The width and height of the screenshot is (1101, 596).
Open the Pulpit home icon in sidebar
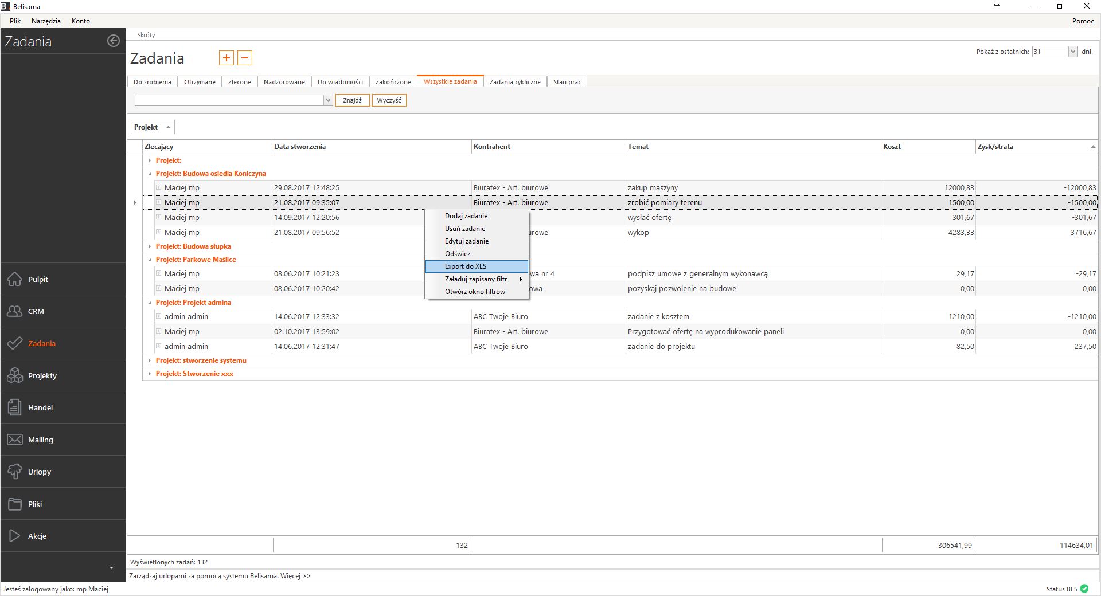[15, 279]
